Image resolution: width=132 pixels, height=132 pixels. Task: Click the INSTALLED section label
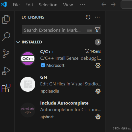[x=32, y=42]
